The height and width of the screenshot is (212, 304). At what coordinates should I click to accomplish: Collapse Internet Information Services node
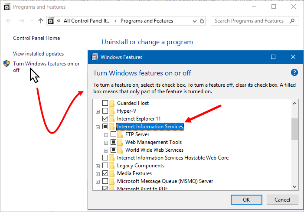[x=98, y=127]
